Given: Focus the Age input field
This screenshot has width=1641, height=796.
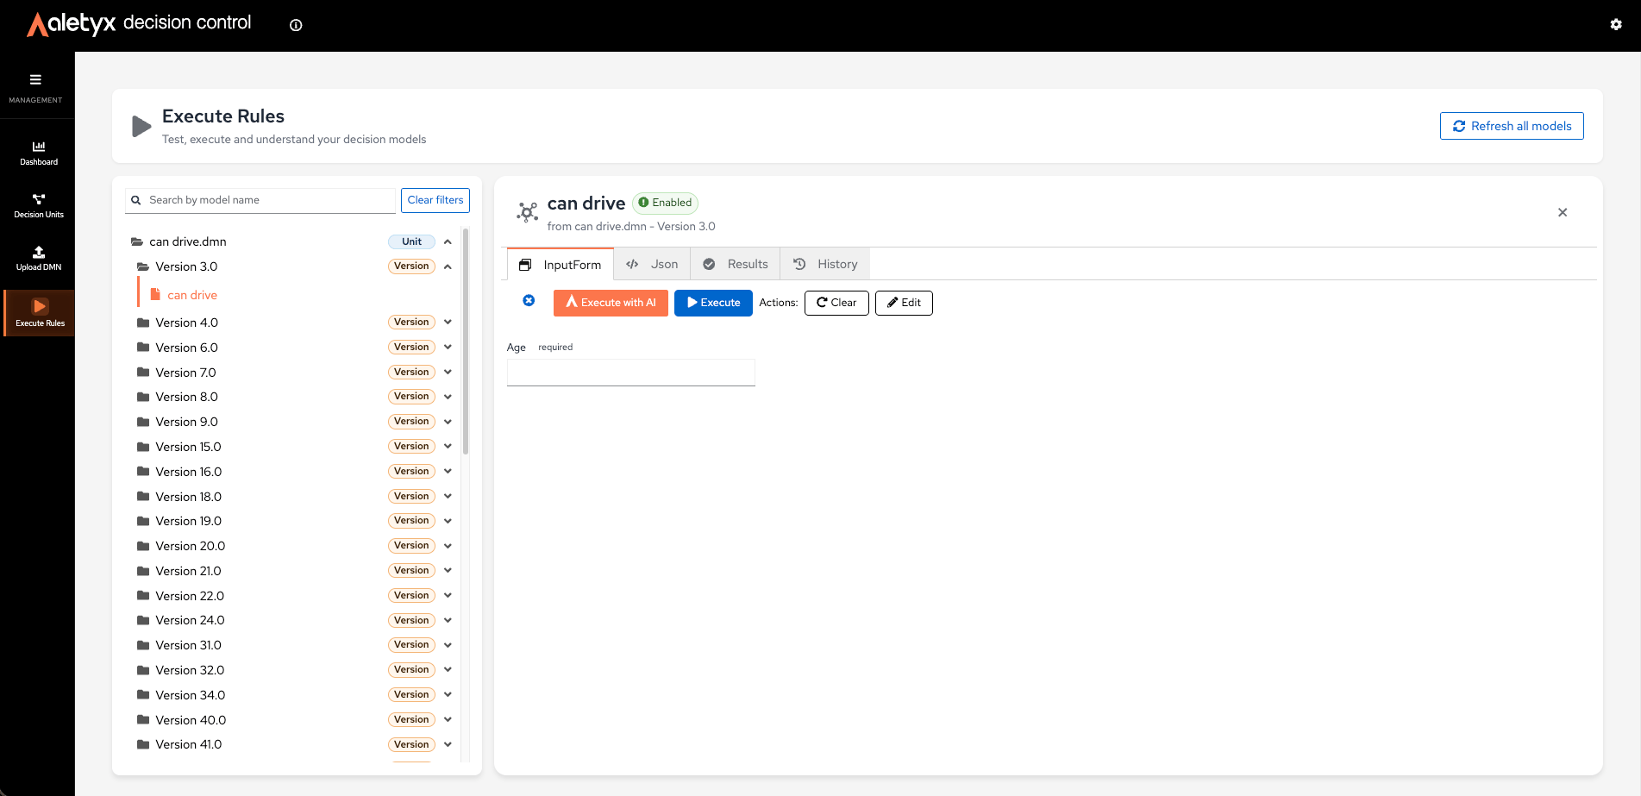Looking at the screenshot, I should [x=631, y=373].
